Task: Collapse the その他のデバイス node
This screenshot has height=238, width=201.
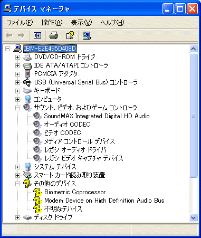Action: pos(17,184)
